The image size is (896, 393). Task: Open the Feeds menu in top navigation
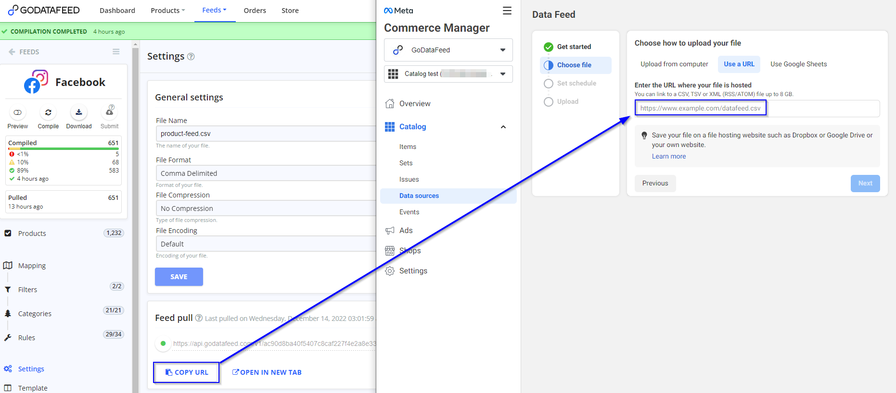point(215,10)
